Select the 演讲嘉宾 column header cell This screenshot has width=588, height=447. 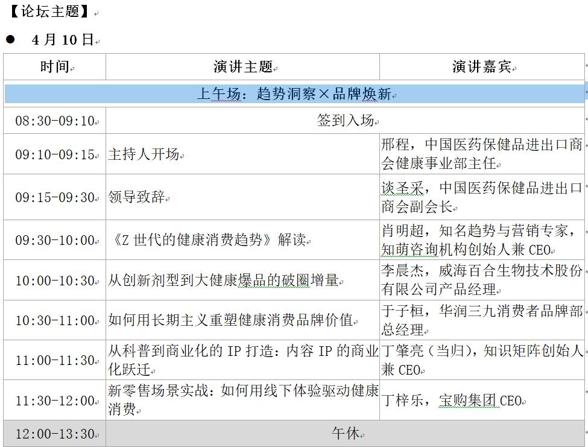click(x=481, y=67)
